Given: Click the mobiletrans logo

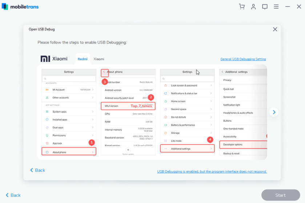Looking at the screenshot, I should point(20,7).
